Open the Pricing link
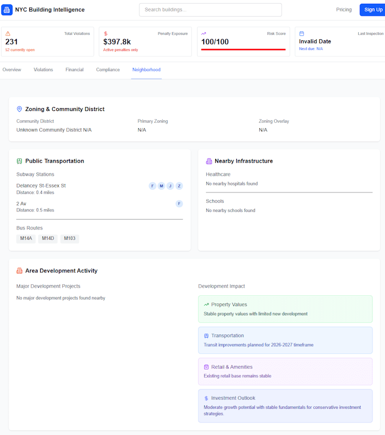Viewport: 385px width, 435px height. [344, 10]
